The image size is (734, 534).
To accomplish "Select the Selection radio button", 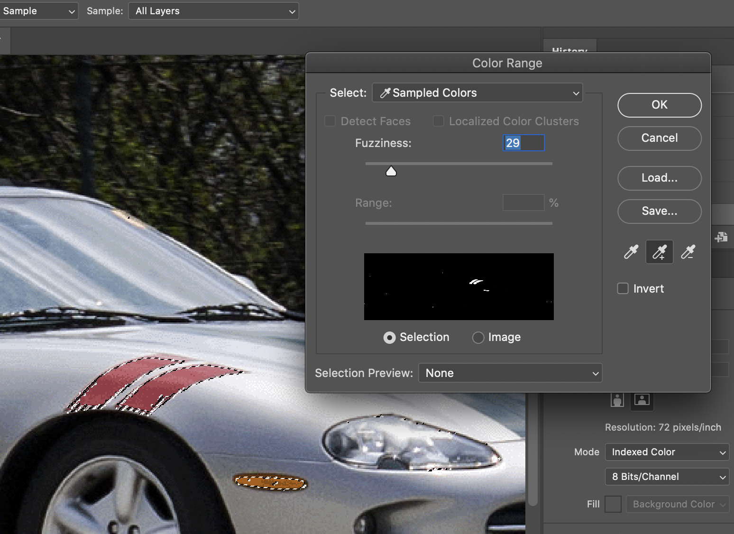I will (x=389, y=337).
